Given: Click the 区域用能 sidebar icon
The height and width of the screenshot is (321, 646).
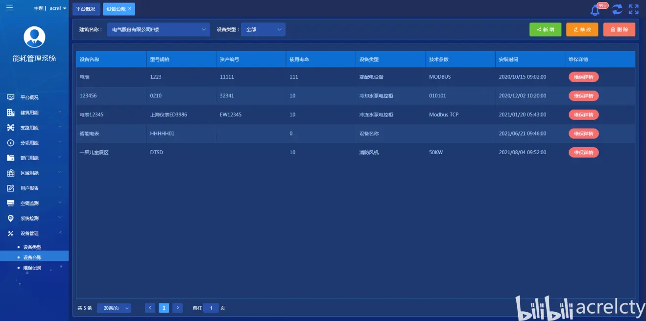Looking at the screenshot, I should coord(10,173).
